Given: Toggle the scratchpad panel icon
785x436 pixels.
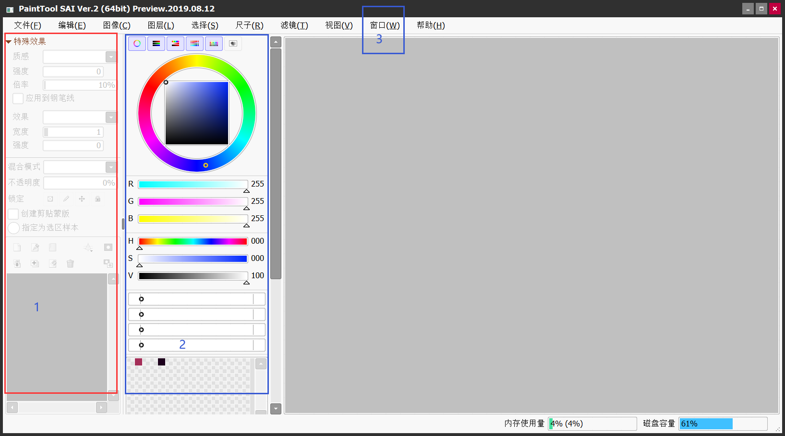Looking at the screenshot, I should (x=233, y=44).
